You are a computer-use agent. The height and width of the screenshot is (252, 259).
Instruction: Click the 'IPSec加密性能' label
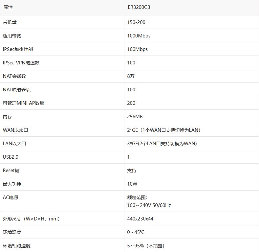tap(18, 49)
